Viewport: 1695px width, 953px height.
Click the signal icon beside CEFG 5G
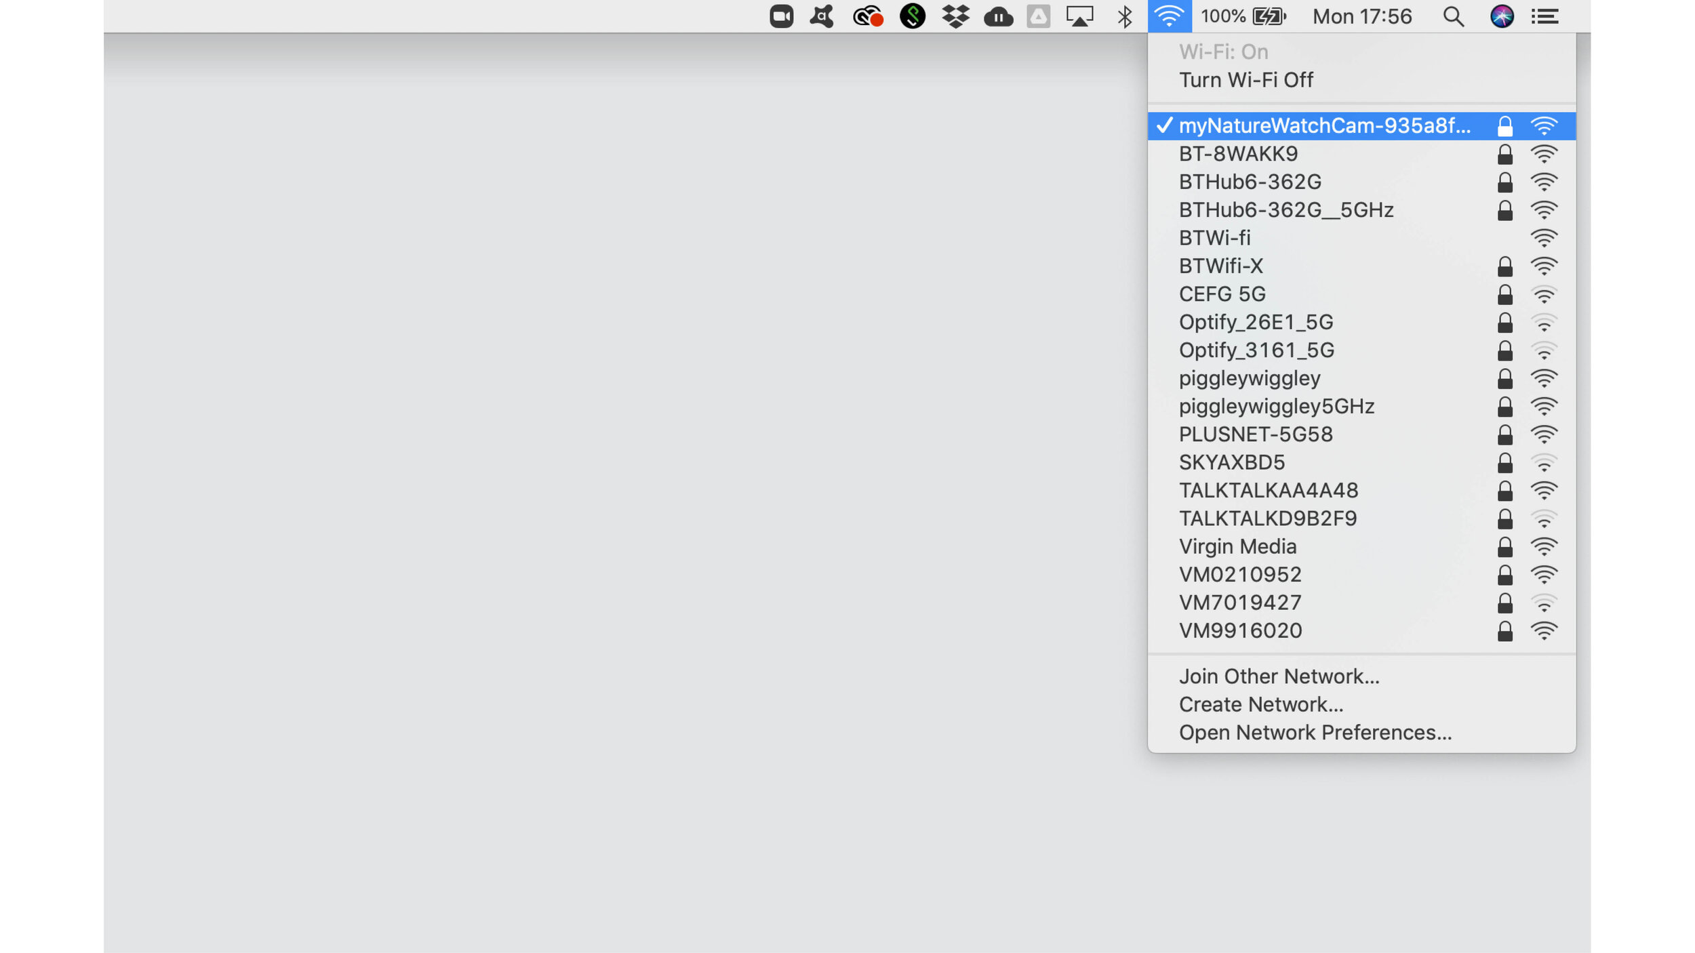1544,295
